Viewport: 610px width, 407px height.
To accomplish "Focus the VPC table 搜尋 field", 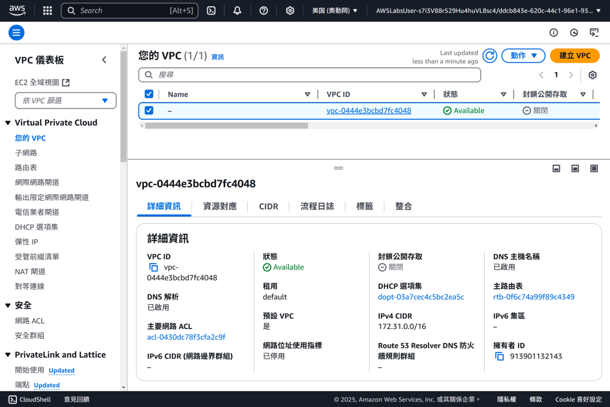I will coord(310,75).
